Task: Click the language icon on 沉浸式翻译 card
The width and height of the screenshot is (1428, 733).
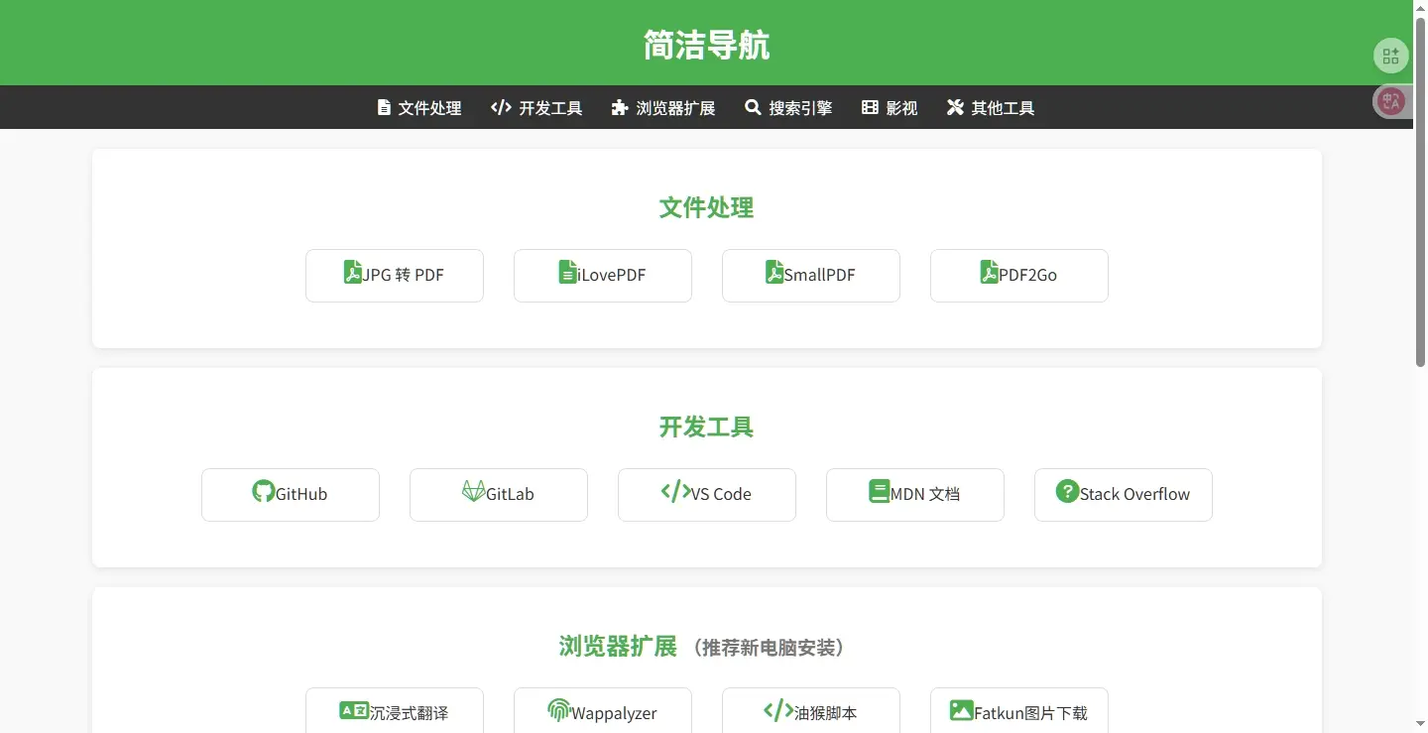Action: click(354, 710)
